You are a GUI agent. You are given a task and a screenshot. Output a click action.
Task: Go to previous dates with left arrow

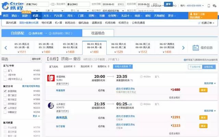click(6, 48)
